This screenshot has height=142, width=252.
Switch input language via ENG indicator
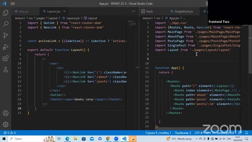coord(229,138)
